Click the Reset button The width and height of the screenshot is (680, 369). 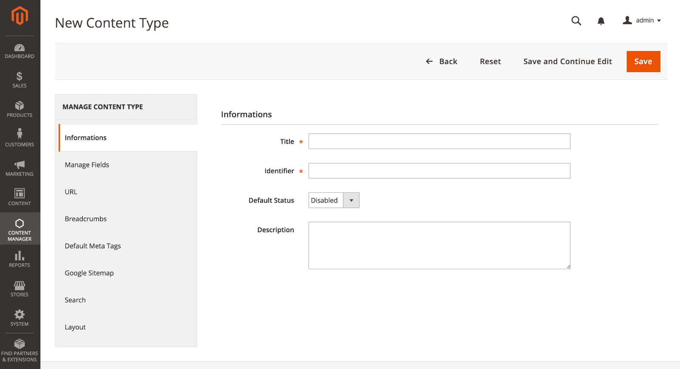(x=490, y=62)
